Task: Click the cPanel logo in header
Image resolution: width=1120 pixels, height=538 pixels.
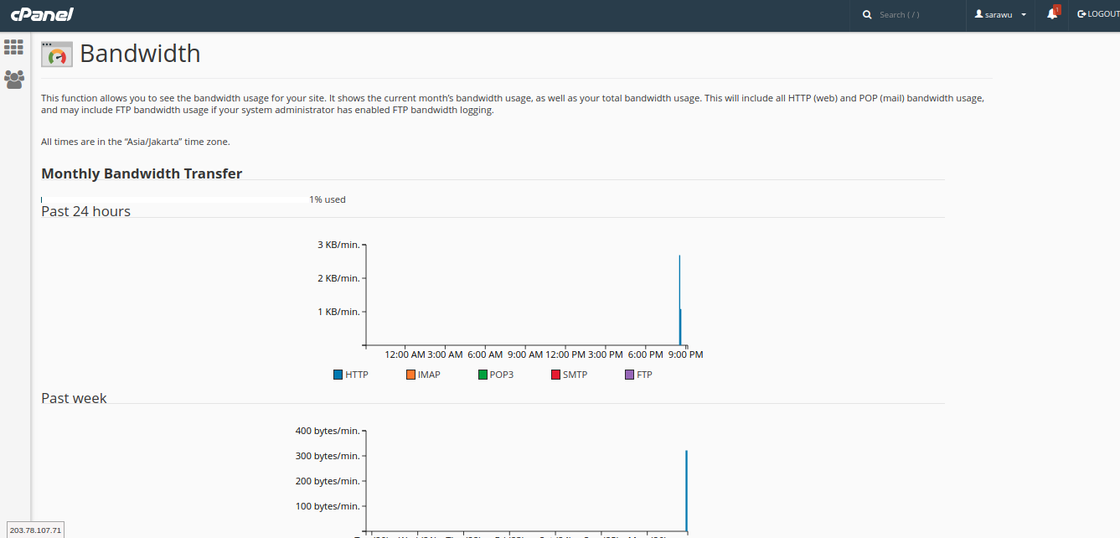Action: 42,14
